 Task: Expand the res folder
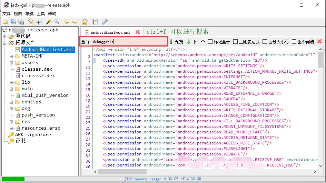point(11,122)
